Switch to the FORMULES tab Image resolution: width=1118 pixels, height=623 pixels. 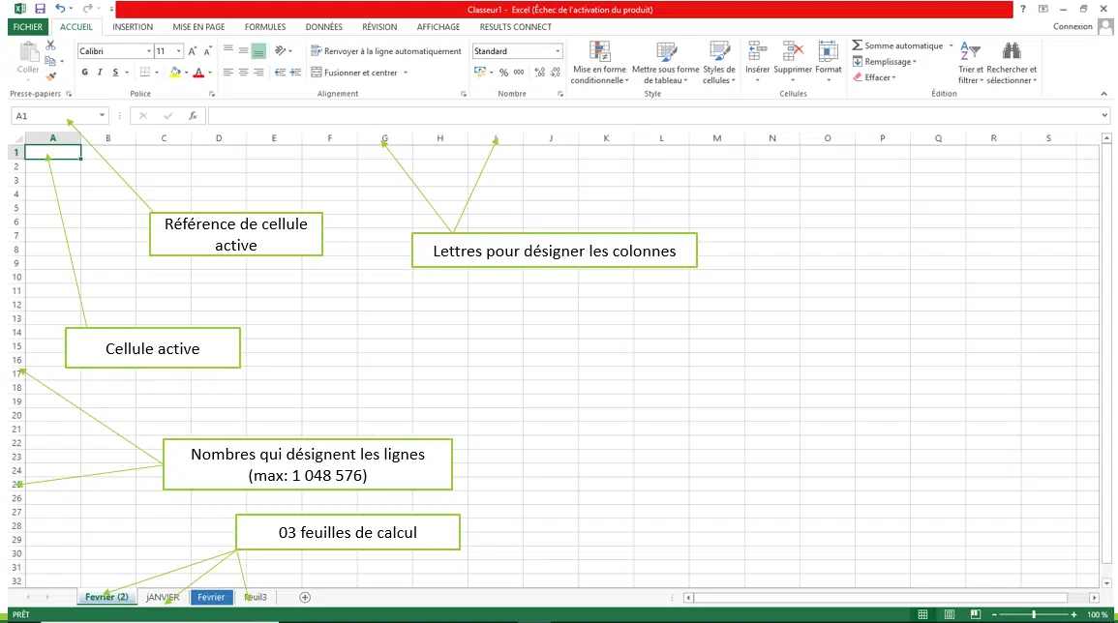click(265, 27)
